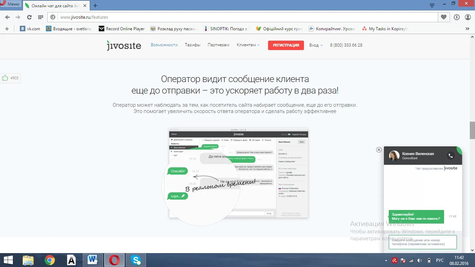Bookmark page with heart icon
Screen dimensions: 475x267
click(443, 17)
